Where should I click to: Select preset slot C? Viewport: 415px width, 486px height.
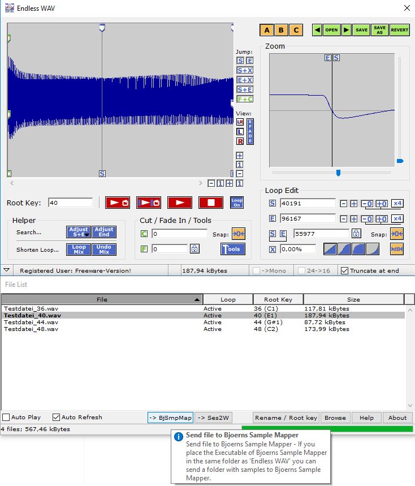point(296,30)
